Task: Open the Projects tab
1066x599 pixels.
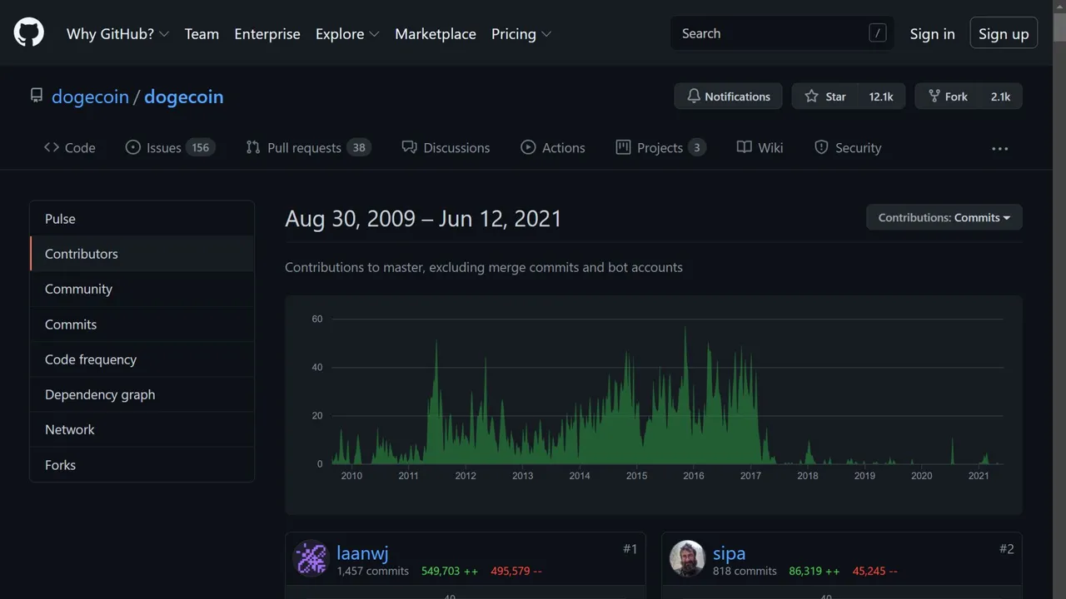Action: [660, 147]
